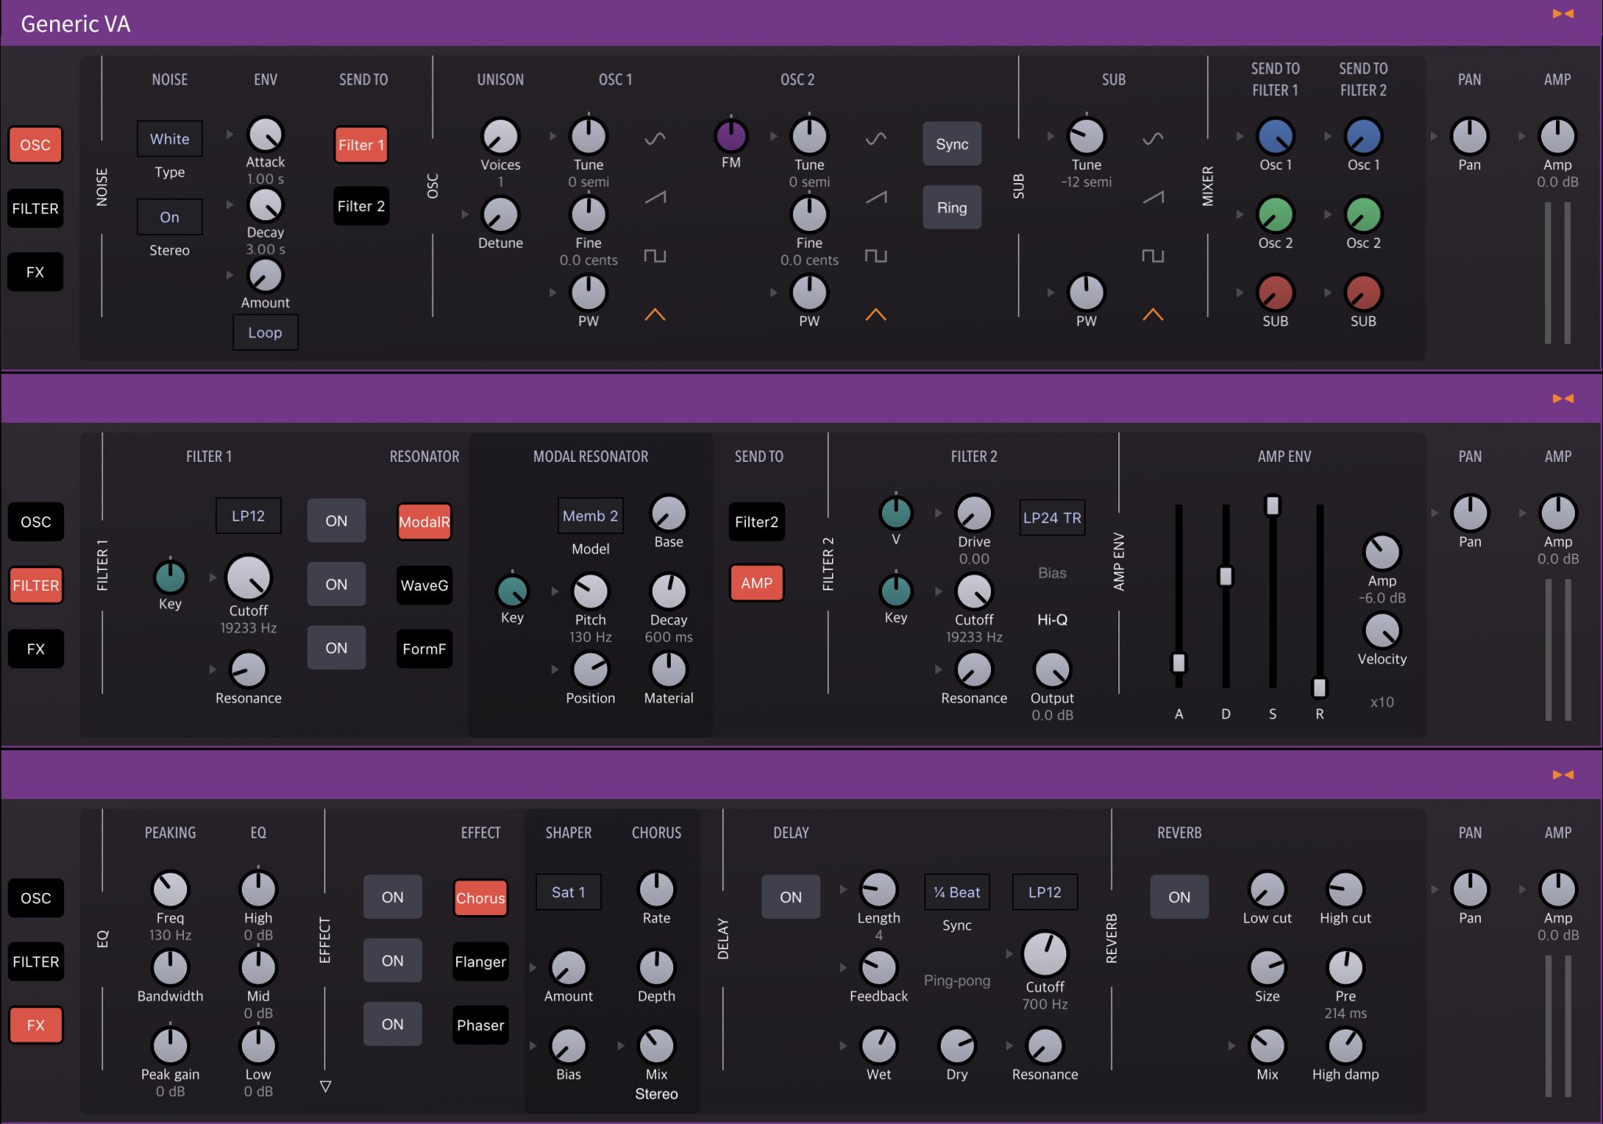Switch to FILTER tab in bottom panel
Screen dimensions: 1603x1124
(36, 961)
